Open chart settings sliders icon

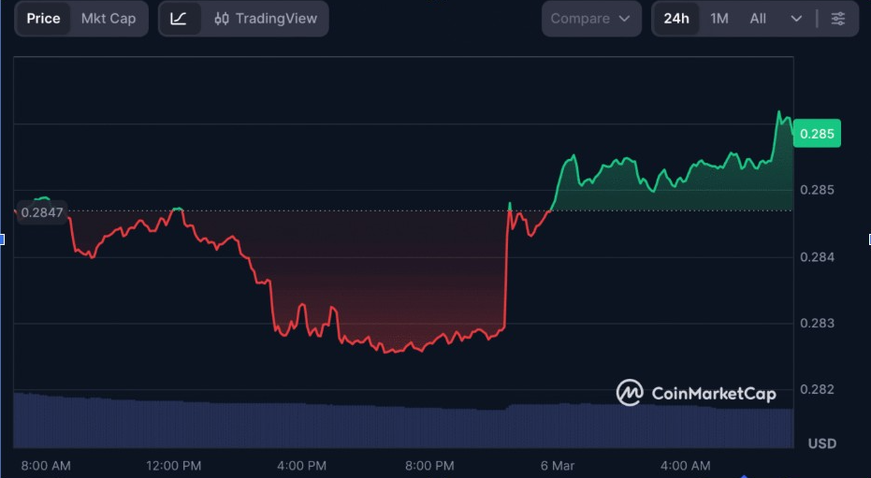(x=837, y=19)
